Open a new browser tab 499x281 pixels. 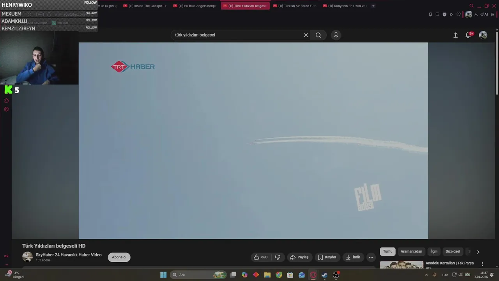pyautogui.click(x=373, y=6)
